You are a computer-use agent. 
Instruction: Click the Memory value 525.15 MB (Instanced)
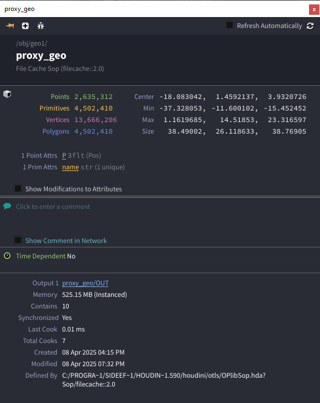[x=95, y=295]
